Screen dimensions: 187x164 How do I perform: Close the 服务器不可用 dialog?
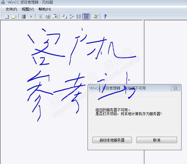coord(175,88)
